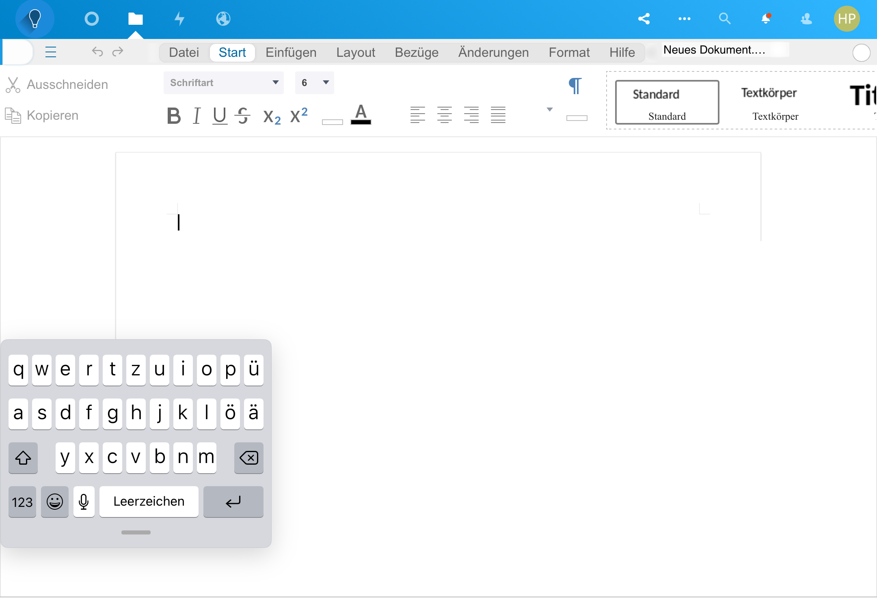The width and height of the screenshot is (877, 599).
Task: Open the share options
Action: (x=644, y=19)
